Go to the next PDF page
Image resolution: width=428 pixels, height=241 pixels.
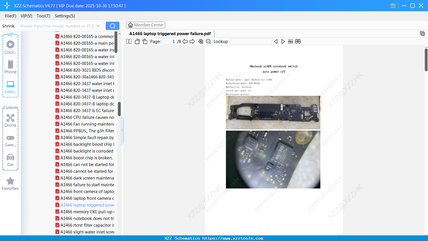(192, 42)
